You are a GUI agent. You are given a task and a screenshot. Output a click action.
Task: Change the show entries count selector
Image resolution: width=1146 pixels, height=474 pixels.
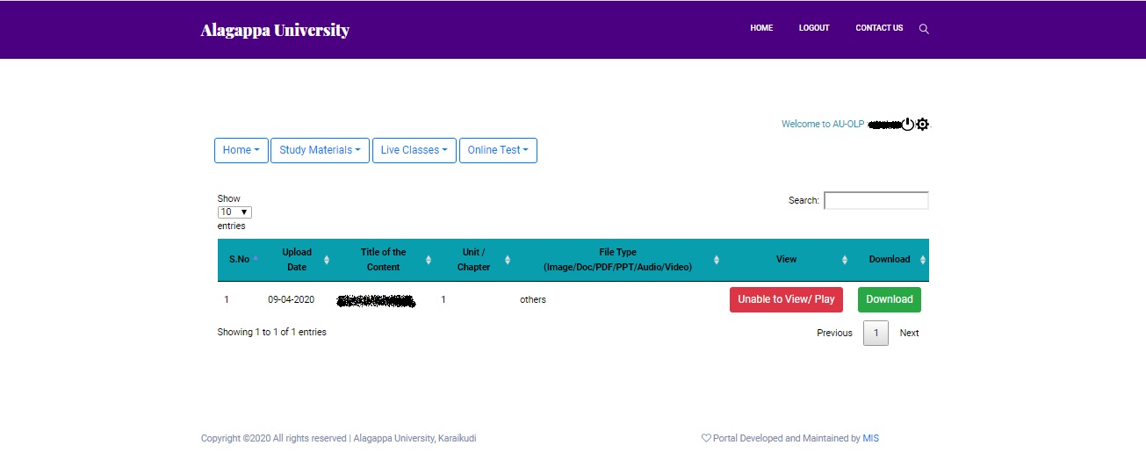(x=234, y=212)
